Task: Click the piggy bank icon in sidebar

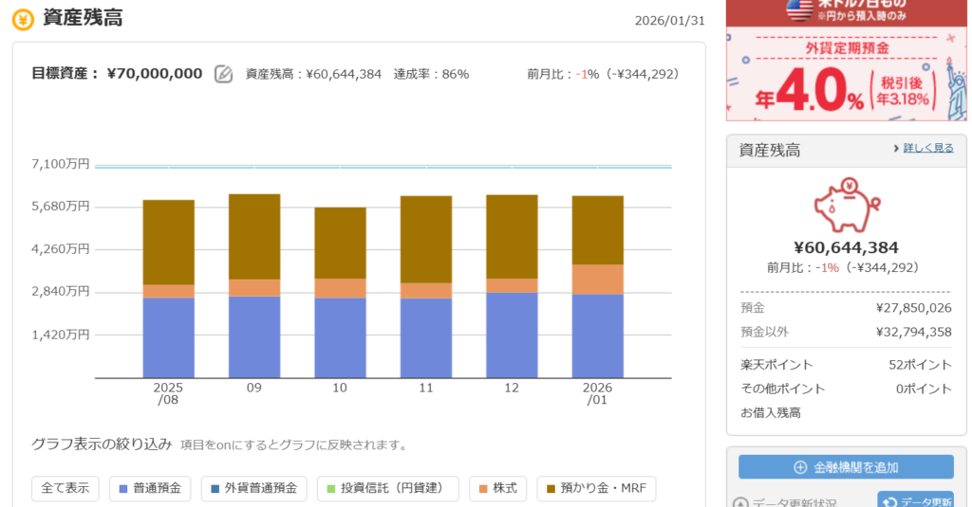Action: tap(848, 206)
